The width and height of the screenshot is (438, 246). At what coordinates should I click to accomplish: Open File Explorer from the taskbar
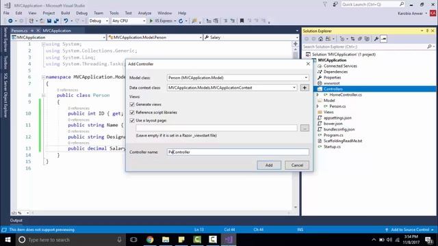166,240
